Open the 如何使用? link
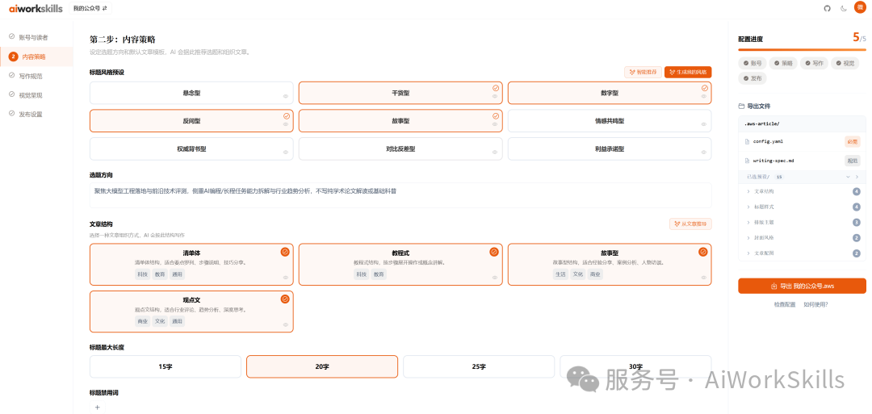Image resolution: width=872 pixels, height=414 pixels. click(x=815, y=304)
